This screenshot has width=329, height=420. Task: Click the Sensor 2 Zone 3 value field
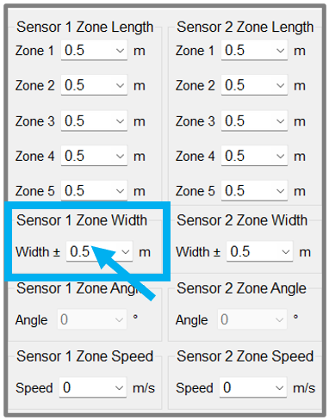(254, 121)
